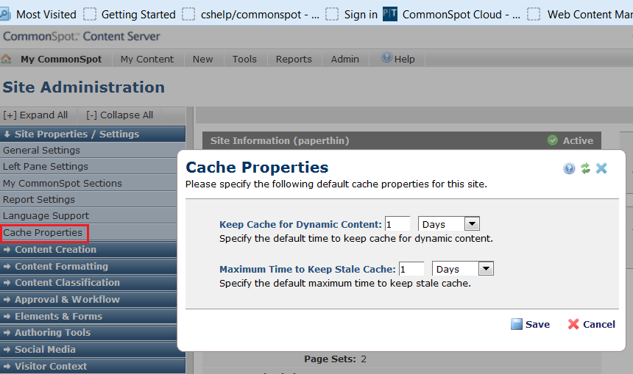Open Left Pane Settings item
Viewport: 633px width, 374px height.
point(45,167)
